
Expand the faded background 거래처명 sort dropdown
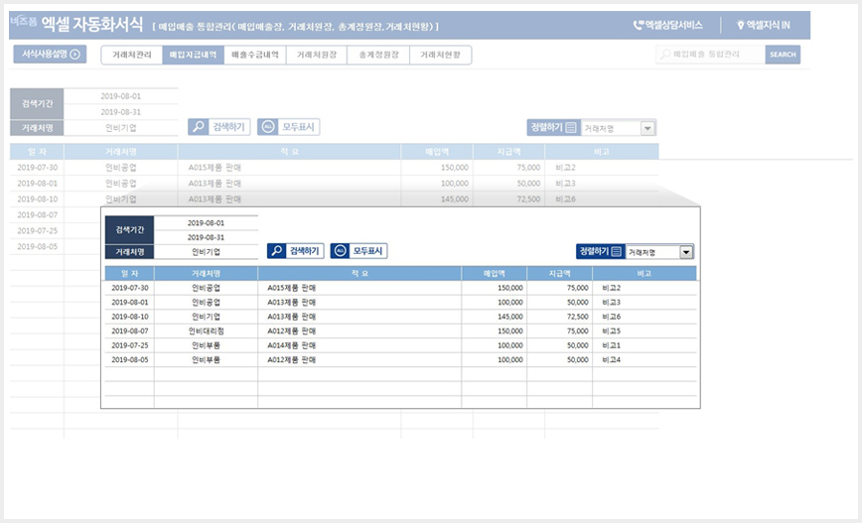coord(647,129)
